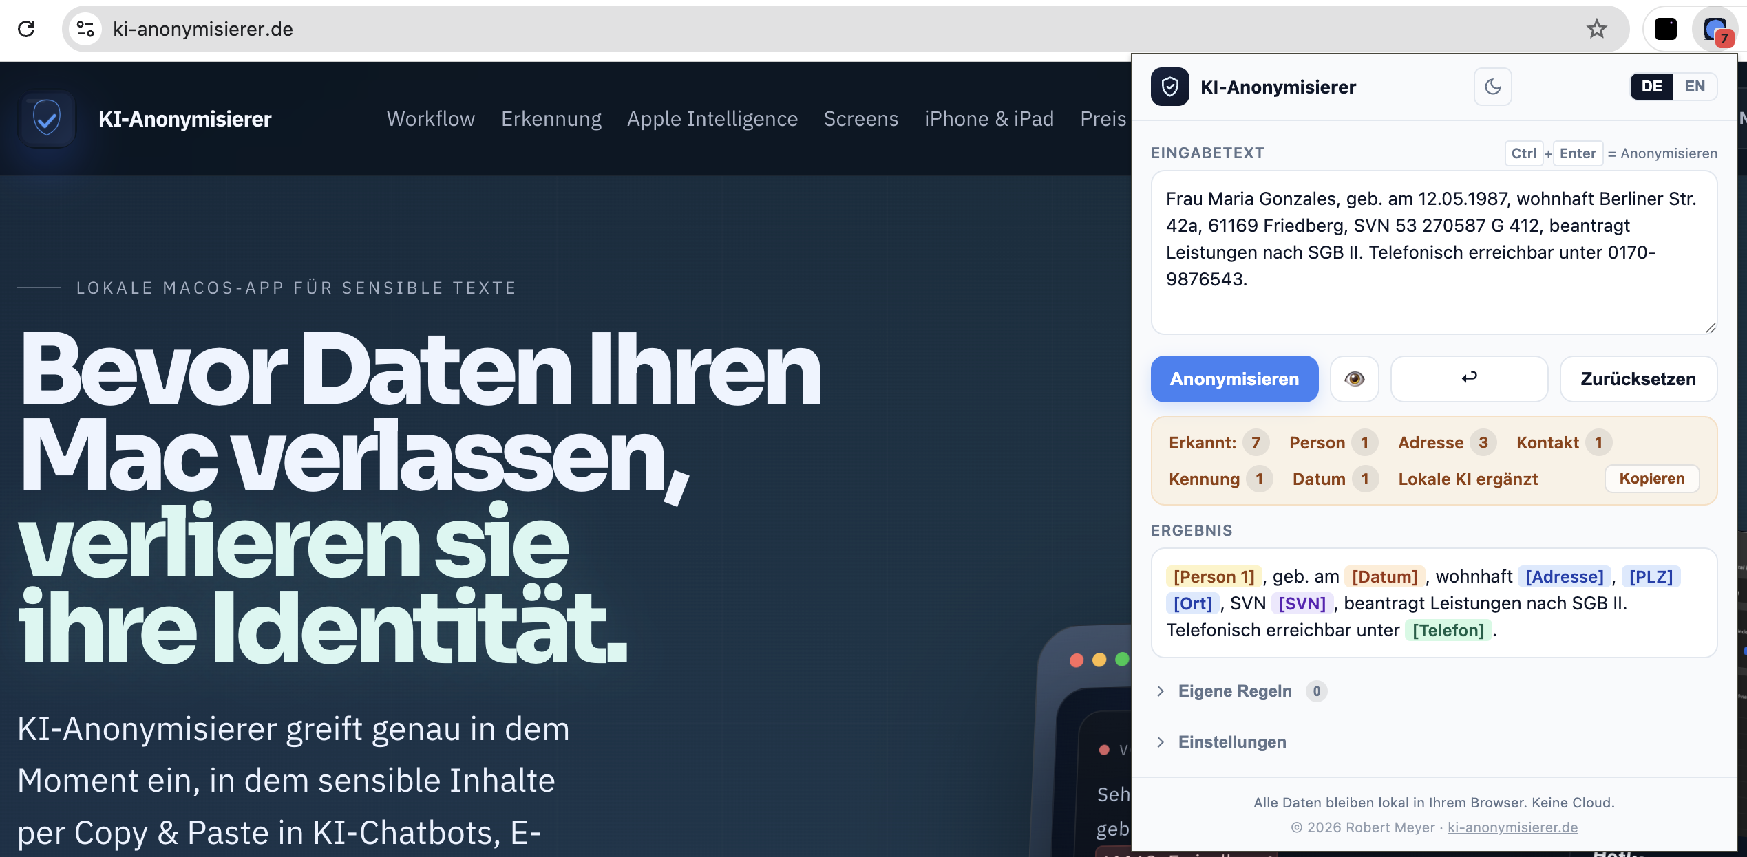The width and height of the screenshot is (1747, 857).
Task: Open the Workflow nav item
Action: [431, 119]
